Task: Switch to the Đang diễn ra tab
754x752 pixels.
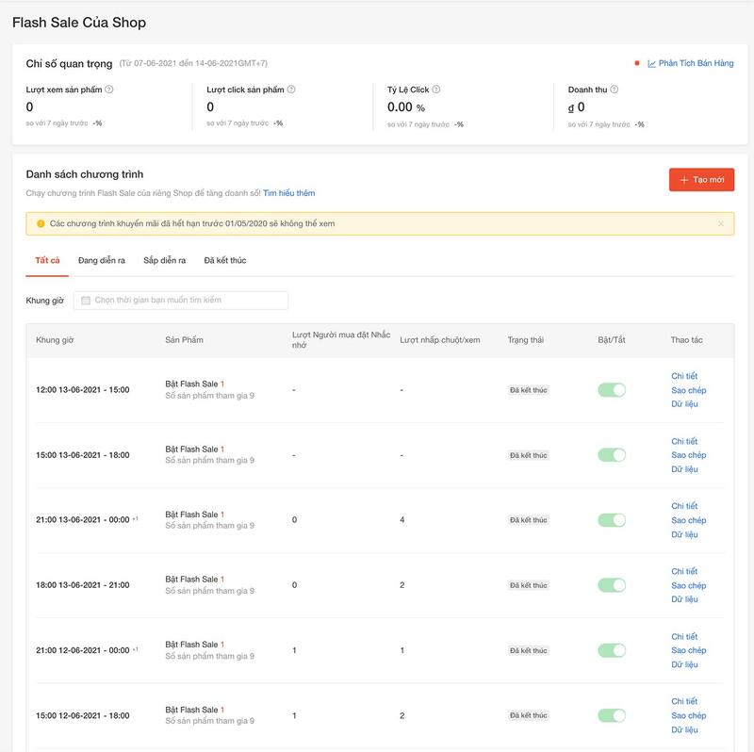Action: tap(102, 260)
